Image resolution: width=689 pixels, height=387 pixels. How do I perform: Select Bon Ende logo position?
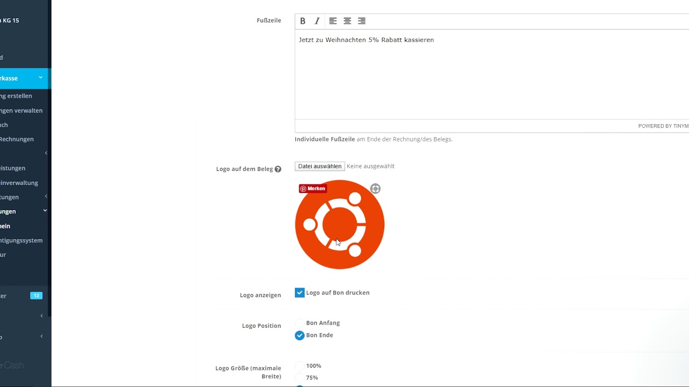(x=300, y=335)
